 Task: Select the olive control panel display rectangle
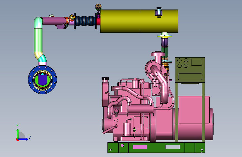(x=197, y=62)
